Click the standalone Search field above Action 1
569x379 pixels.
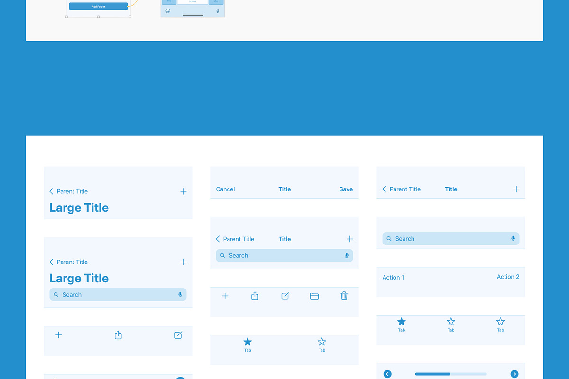tap(451, 239)
